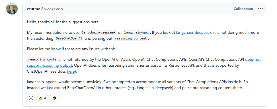Follow the 'does not support reasoning output' link

pyautogui.click(x=144, y=62)
